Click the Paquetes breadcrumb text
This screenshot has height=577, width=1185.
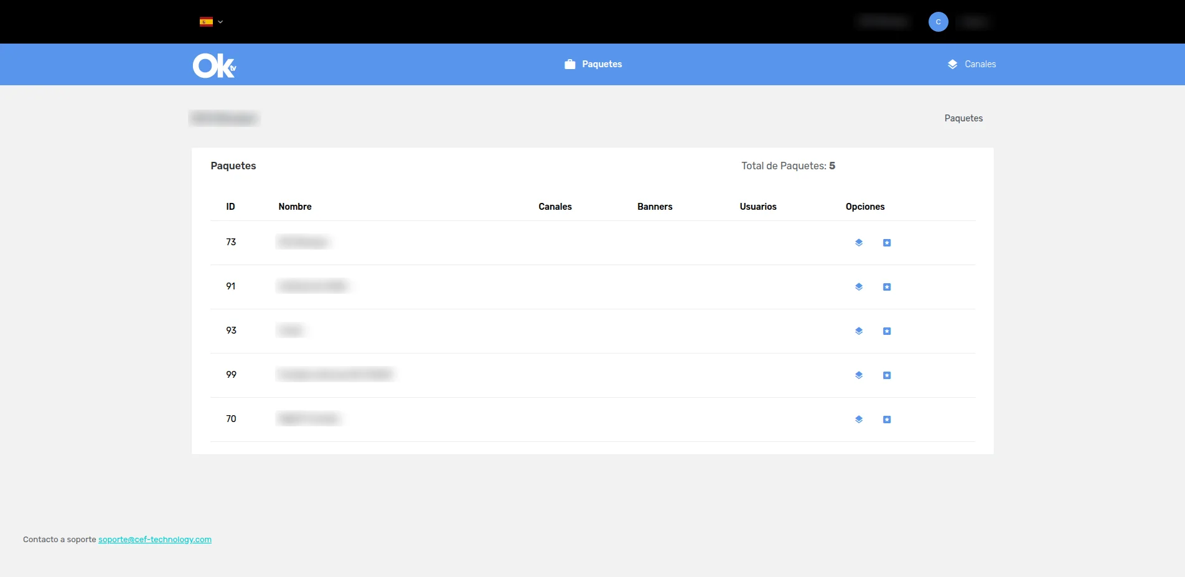[x=963, y=118]
